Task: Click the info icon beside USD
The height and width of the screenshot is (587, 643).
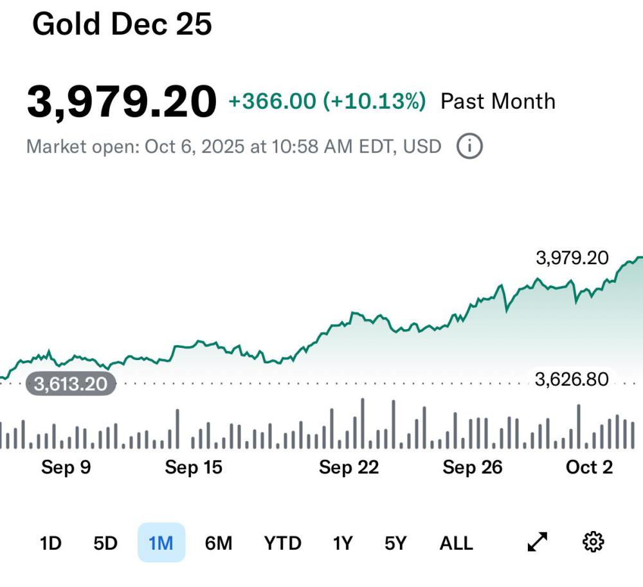Action: (x=469, y=147)
